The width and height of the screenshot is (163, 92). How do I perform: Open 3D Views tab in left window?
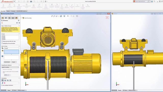click(x=14, y=90)
